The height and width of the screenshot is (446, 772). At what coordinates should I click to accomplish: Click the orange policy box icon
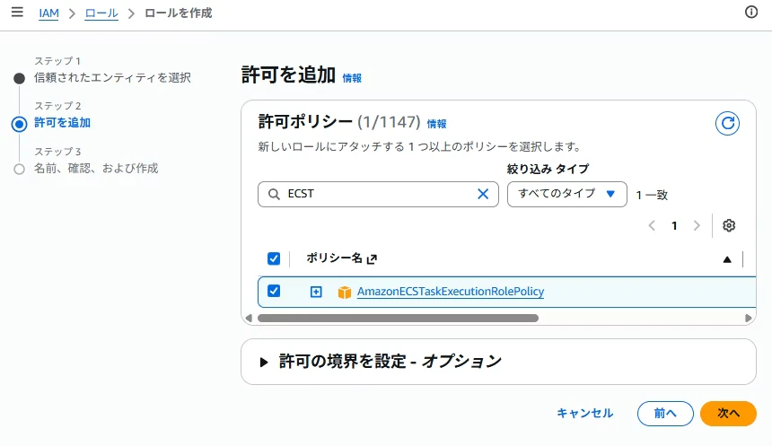tap(344, 292)
